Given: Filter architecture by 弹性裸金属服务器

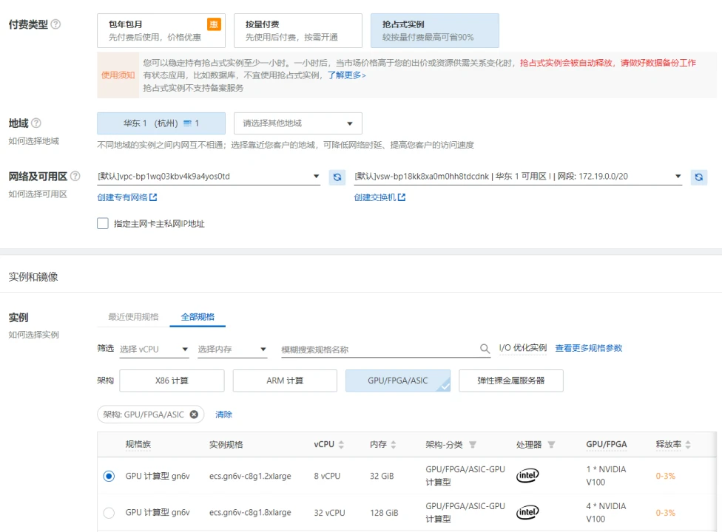Looking at the screenshot, I should coord(511,381).
